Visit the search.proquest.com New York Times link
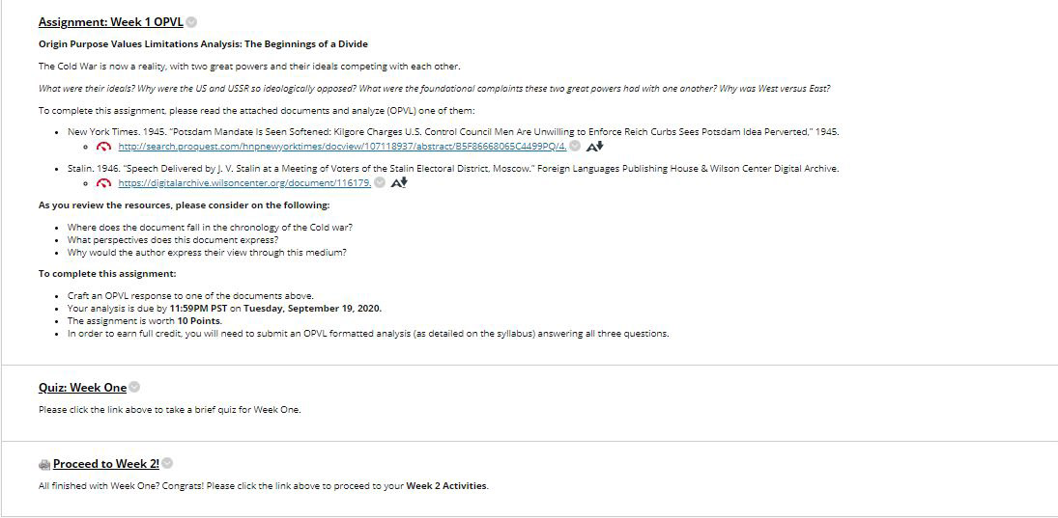Viewport: 1058px width, 518px height. [343, 147]
